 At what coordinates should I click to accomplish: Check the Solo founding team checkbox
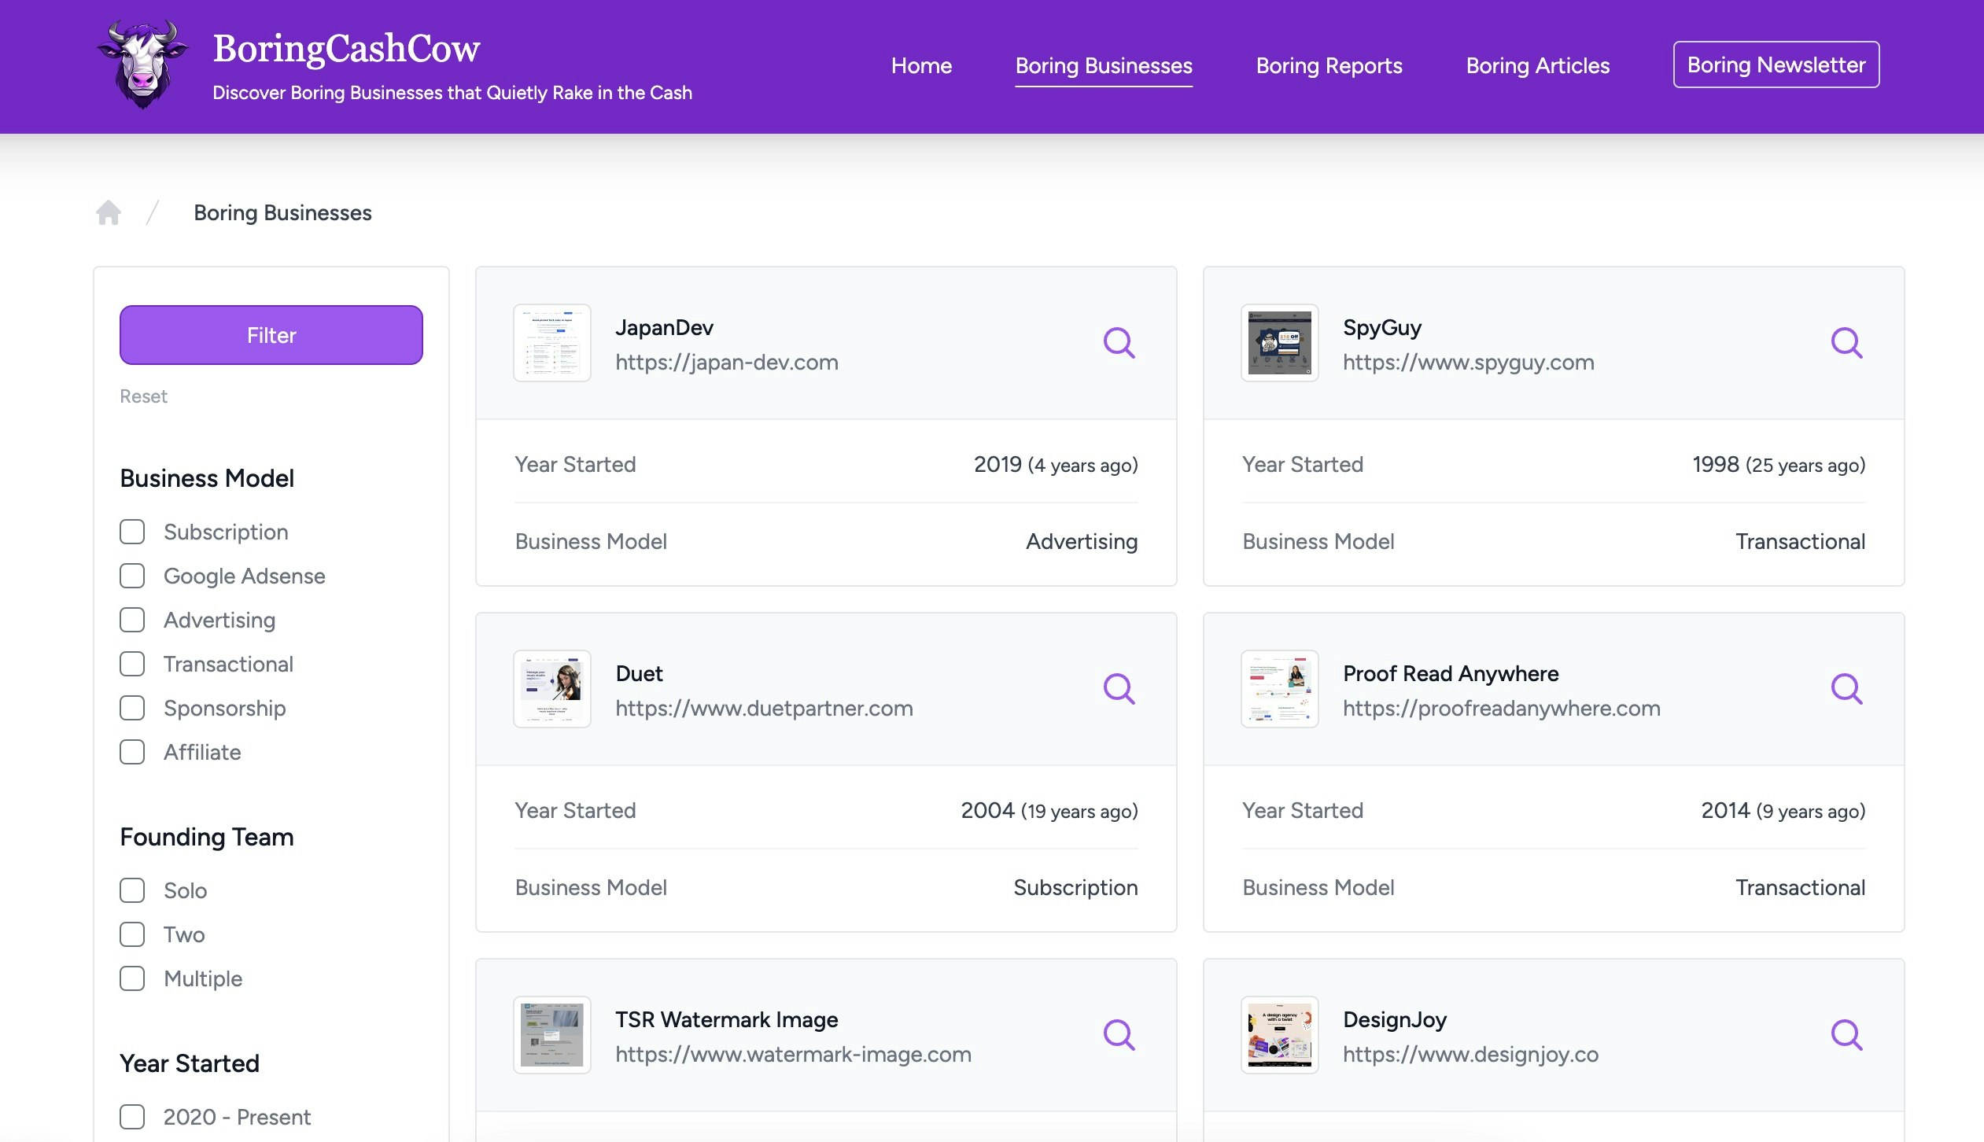(x=132, y=890)
